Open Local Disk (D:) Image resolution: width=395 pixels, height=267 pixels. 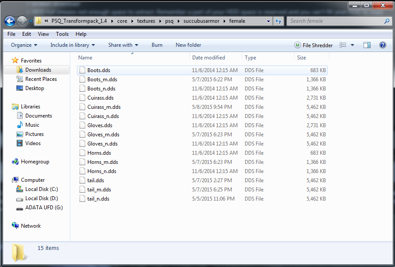[x=37, y=198]
